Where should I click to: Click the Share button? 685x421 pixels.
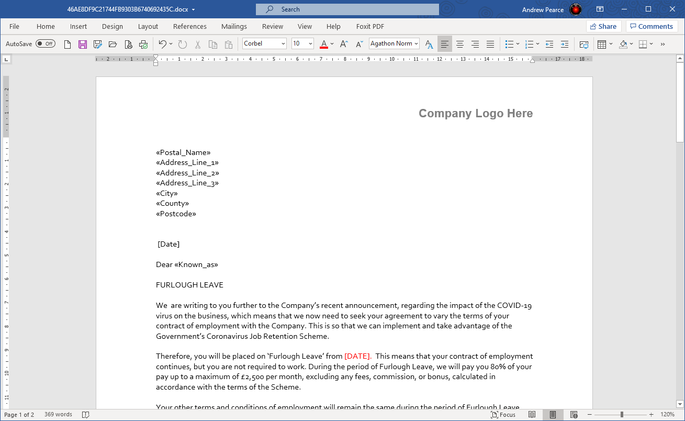click(603, 26)
